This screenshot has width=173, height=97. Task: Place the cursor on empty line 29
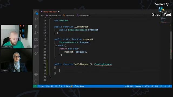[x=104, y=71]
